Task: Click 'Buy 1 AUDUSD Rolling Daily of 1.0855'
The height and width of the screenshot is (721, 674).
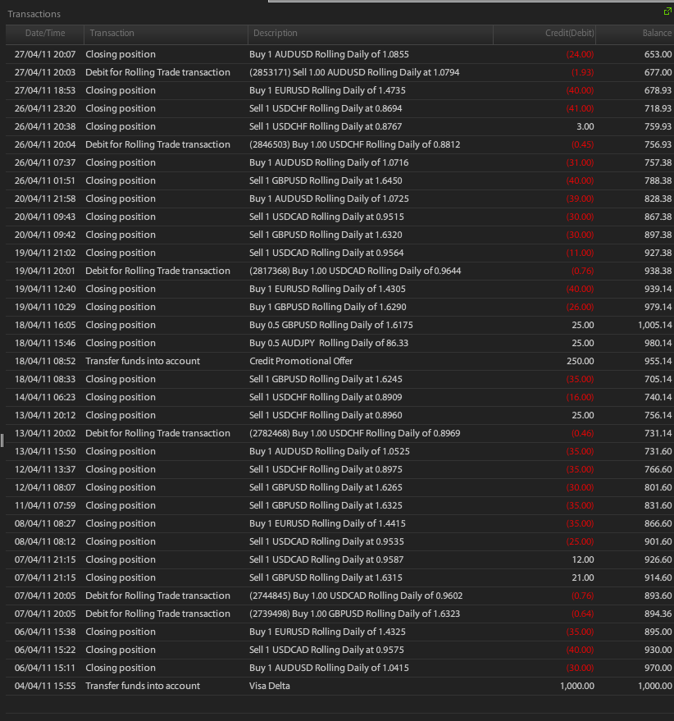Action: tap(329, 54)
